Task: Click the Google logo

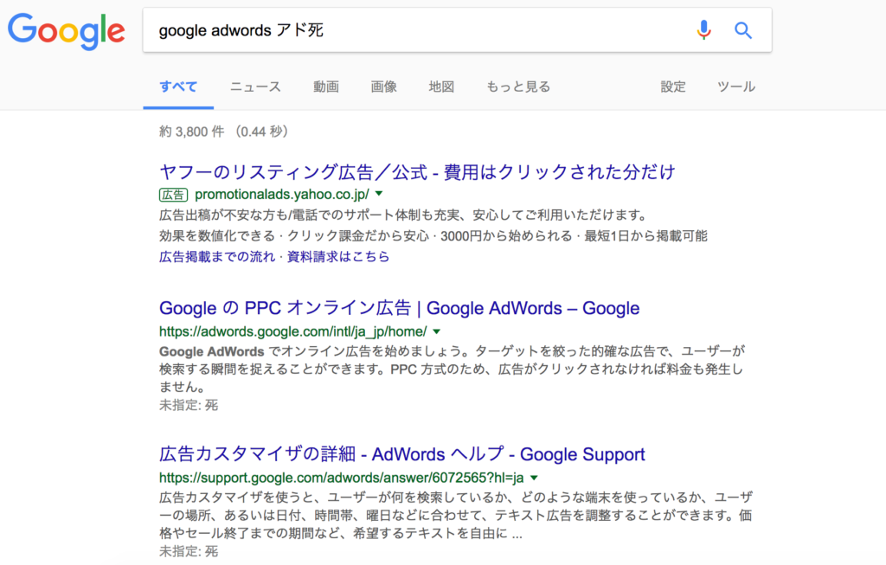Action: 66,32
